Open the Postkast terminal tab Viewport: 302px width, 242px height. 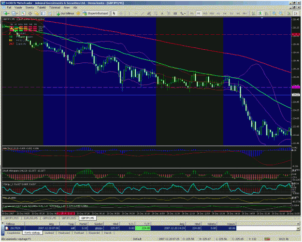(x=79, y=233)
